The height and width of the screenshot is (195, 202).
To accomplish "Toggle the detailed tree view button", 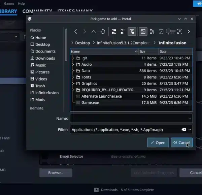I will click(132, 31).
